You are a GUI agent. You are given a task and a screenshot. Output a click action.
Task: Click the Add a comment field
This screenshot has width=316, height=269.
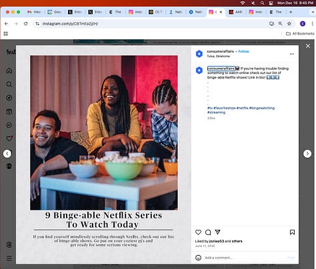[x=245, y=258]
